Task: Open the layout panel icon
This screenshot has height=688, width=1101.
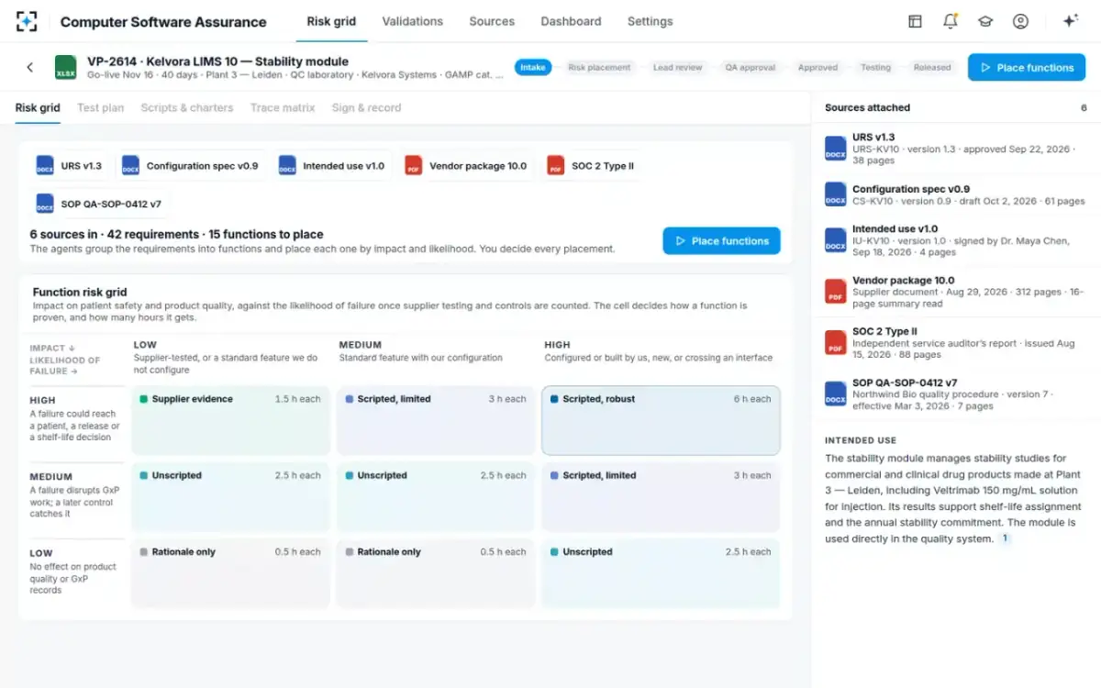Action: tap(915, 21)
